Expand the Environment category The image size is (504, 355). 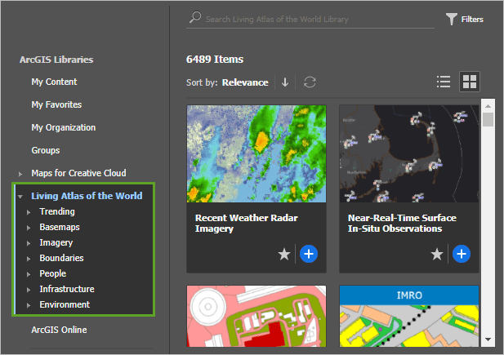click(x=29, y=305)
